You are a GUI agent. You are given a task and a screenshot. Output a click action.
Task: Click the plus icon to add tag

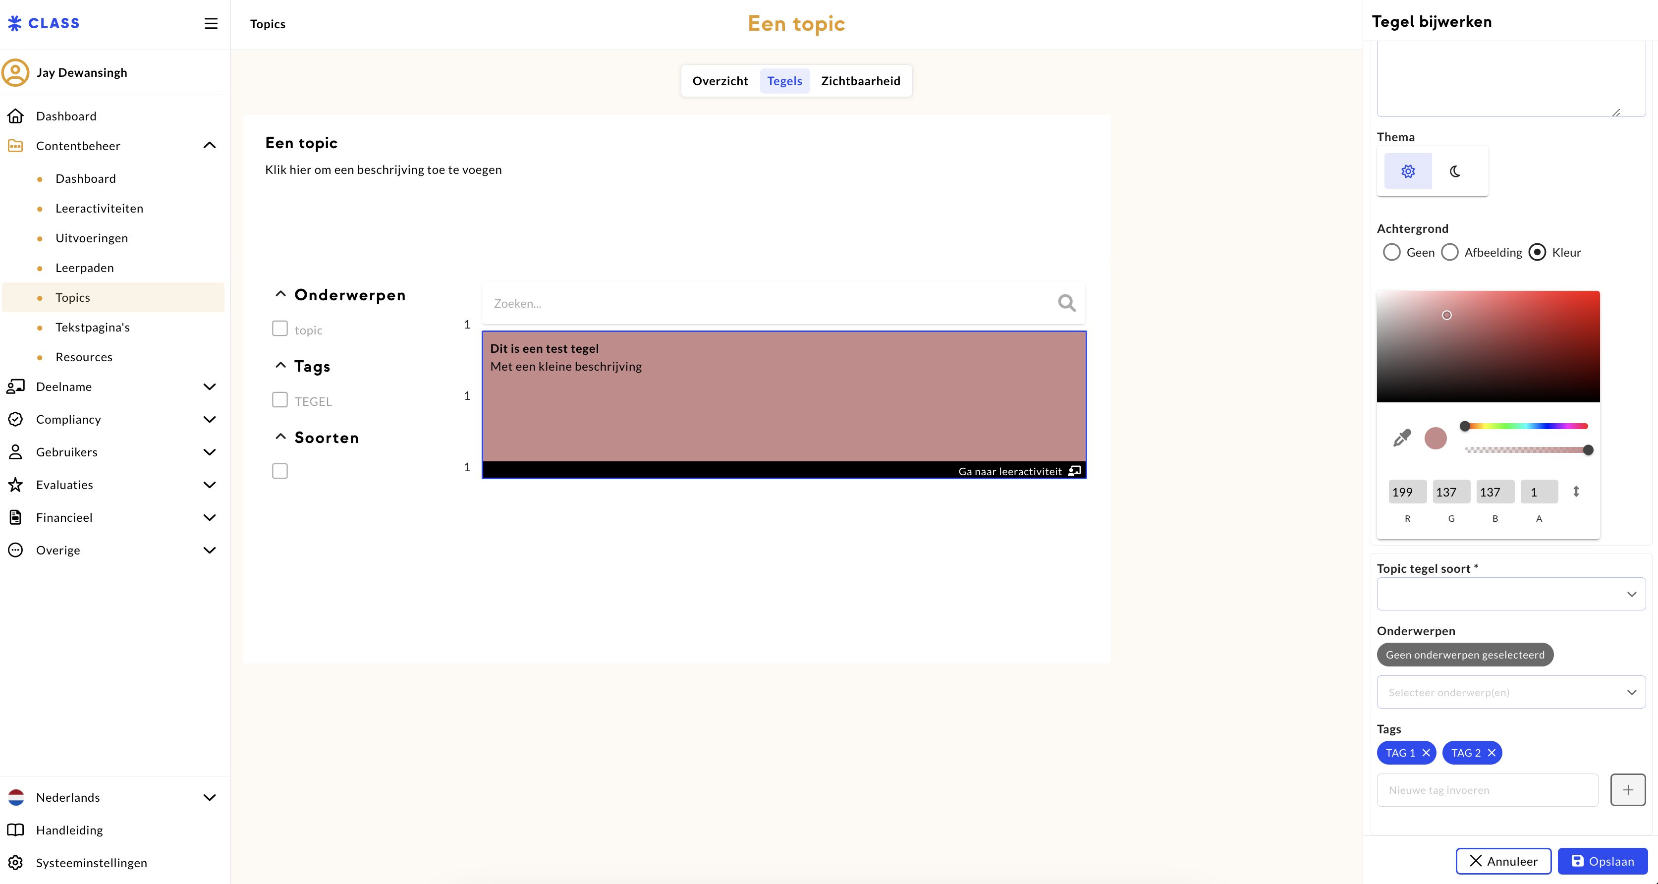tap(1627, 790)
